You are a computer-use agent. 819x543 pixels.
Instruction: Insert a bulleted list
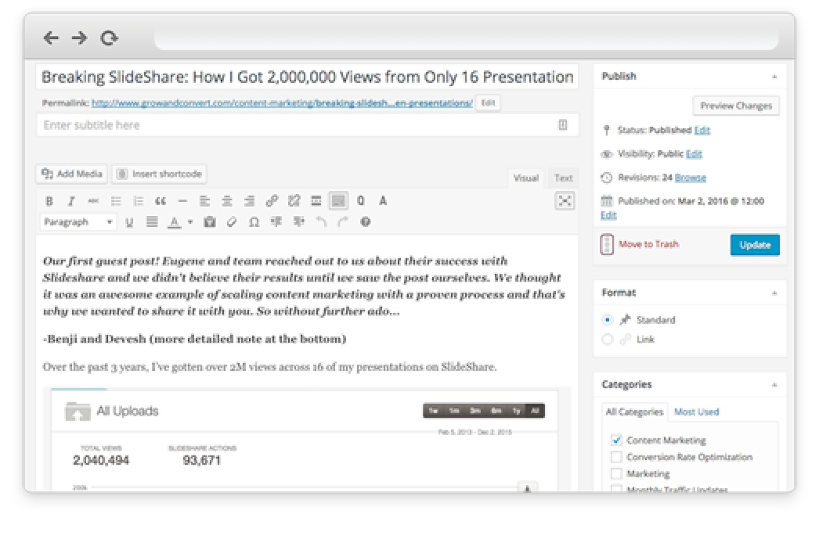(x=116, y=201)
